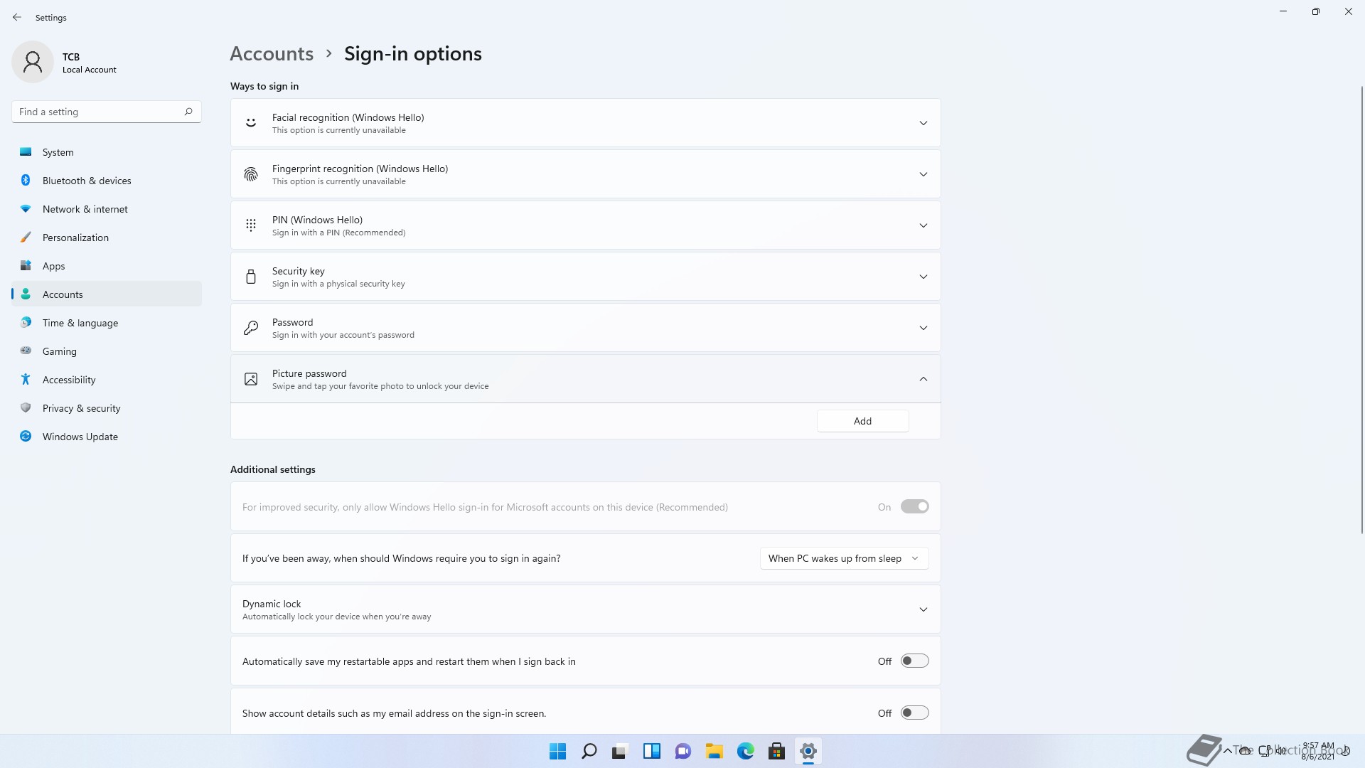1365x768 pixels.
Task: Open the Widgets taskbar icon
Action: (x=651, y=751)
